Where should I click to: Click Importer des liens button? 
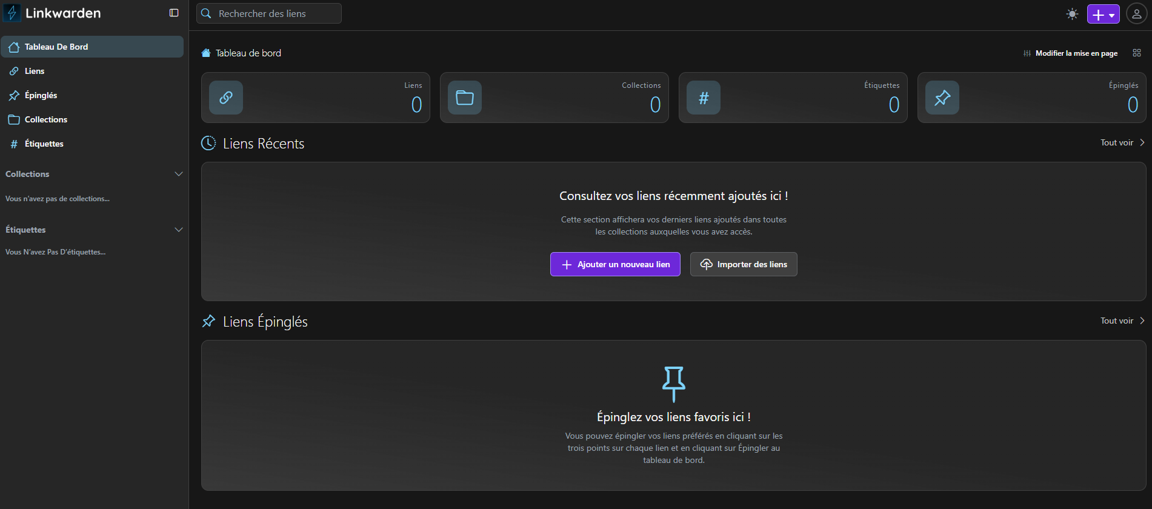pyautogui.click(x=744, y=264)
